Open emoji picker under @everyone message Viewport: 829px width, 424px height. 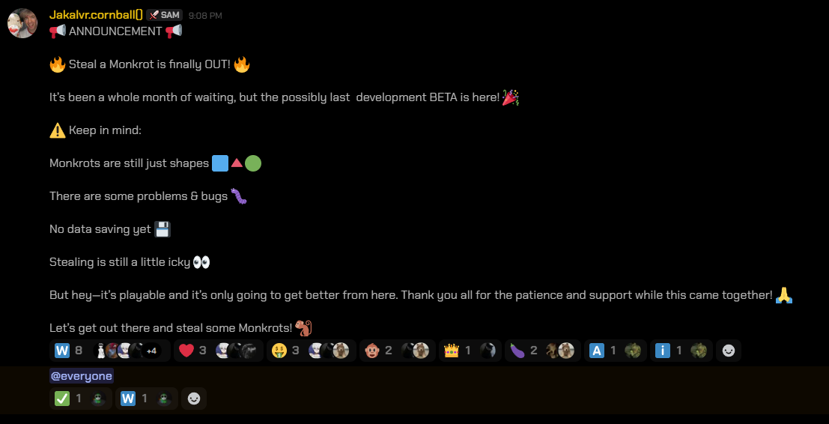194,399
